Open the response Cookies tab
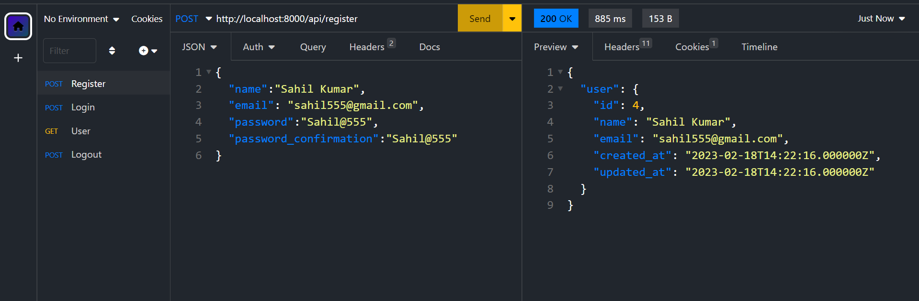 tap(692, 47)
